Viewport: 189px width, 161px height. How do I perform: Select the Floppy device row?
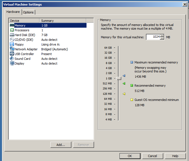tap(48, 44)
